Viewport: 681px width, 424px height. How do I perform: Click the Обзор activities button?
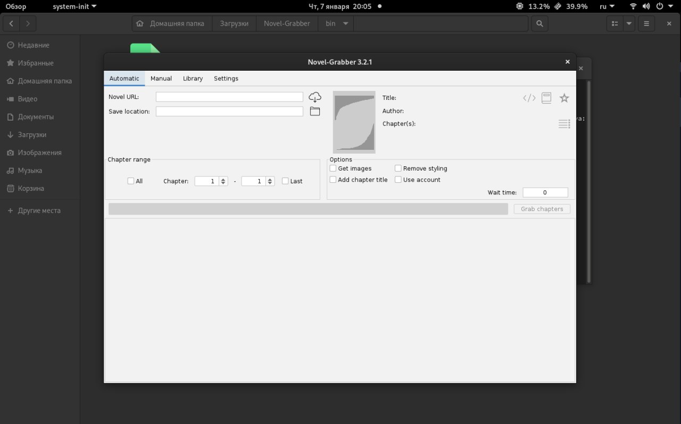pyautogui.click(x=16, y=6)
